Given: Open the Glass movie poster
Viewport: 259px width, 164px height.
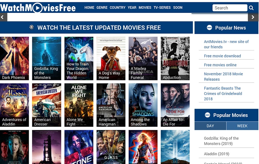Looking at the screenshot, I should [111, 147].
